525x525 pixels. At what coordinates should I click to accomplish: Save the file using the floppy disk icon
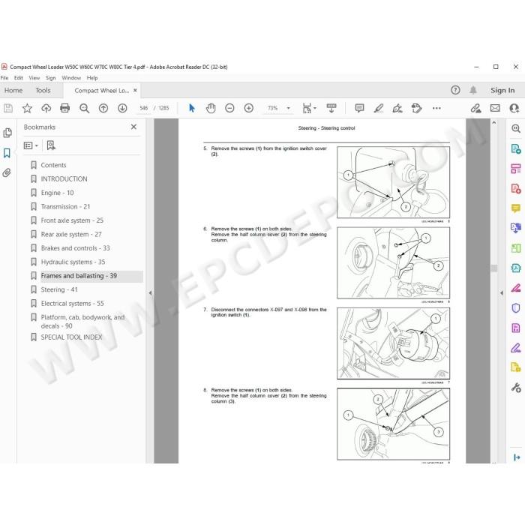click(8, 108)
